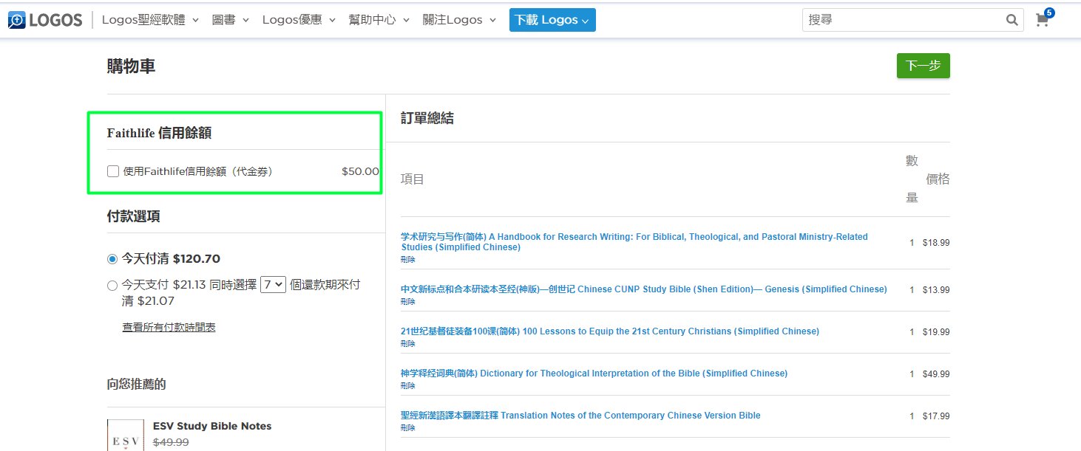Open the Chinese CUNP Study Bible Genesis link
Image resolution: width=1081 pixels, height=451 pixels.
pyautogui.click(x=643, y=289)
